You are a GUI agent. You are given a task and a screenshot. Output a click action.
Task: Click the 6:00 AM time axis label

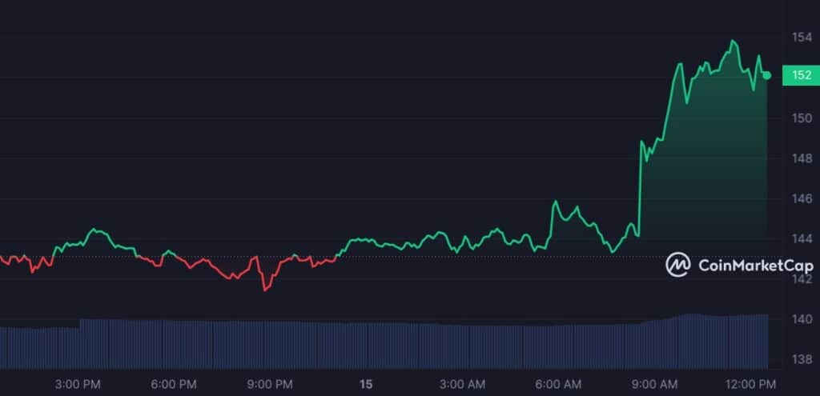click(558, 385)
